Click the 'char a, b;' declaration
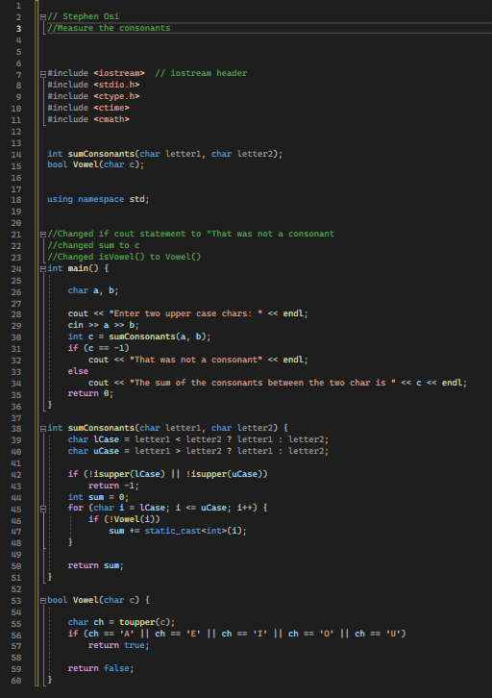This screenshot has height=698, width=492. 93,290
